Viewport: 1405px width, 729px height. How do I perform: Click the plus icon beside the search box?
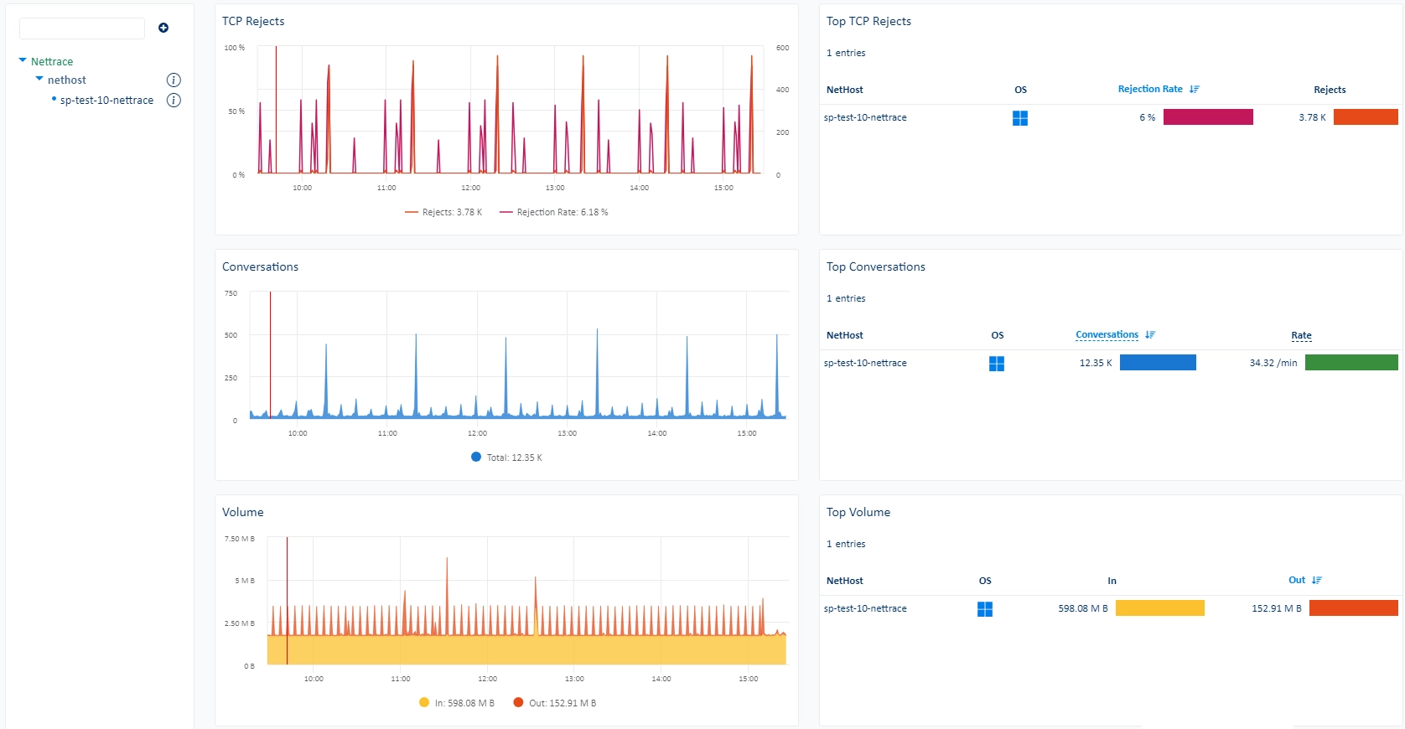(x=163, y=28)
